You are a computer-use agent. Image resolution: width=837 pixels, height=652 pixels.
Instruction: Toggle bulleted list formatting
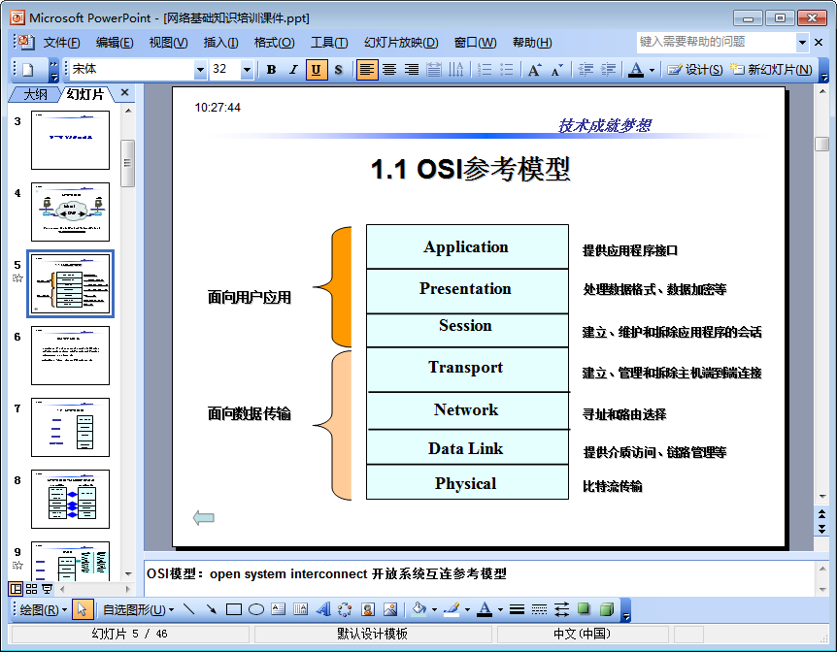coord(507,70)
